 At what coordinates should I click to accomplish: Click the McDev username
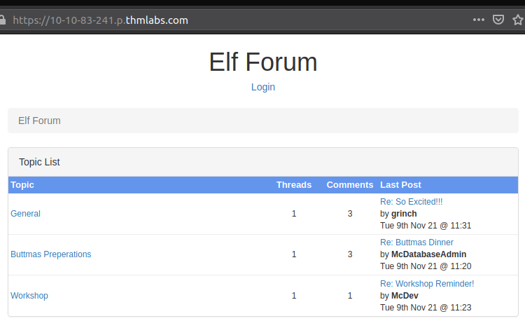pyautogui.click(x=405, y=296)
